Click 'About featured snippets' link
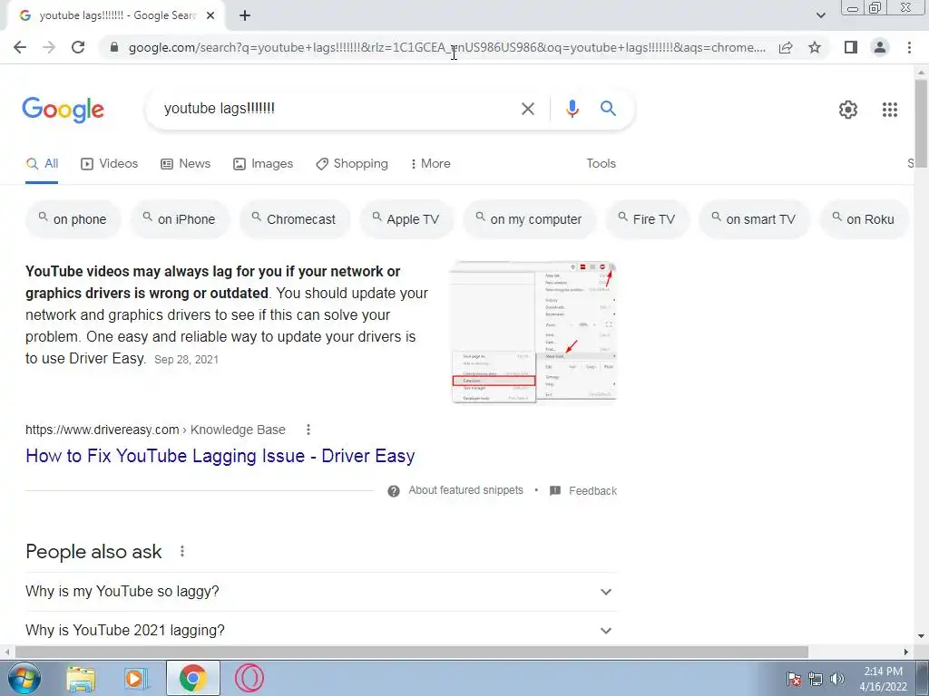This screenshot has width=929, height=696. (465, 490)
